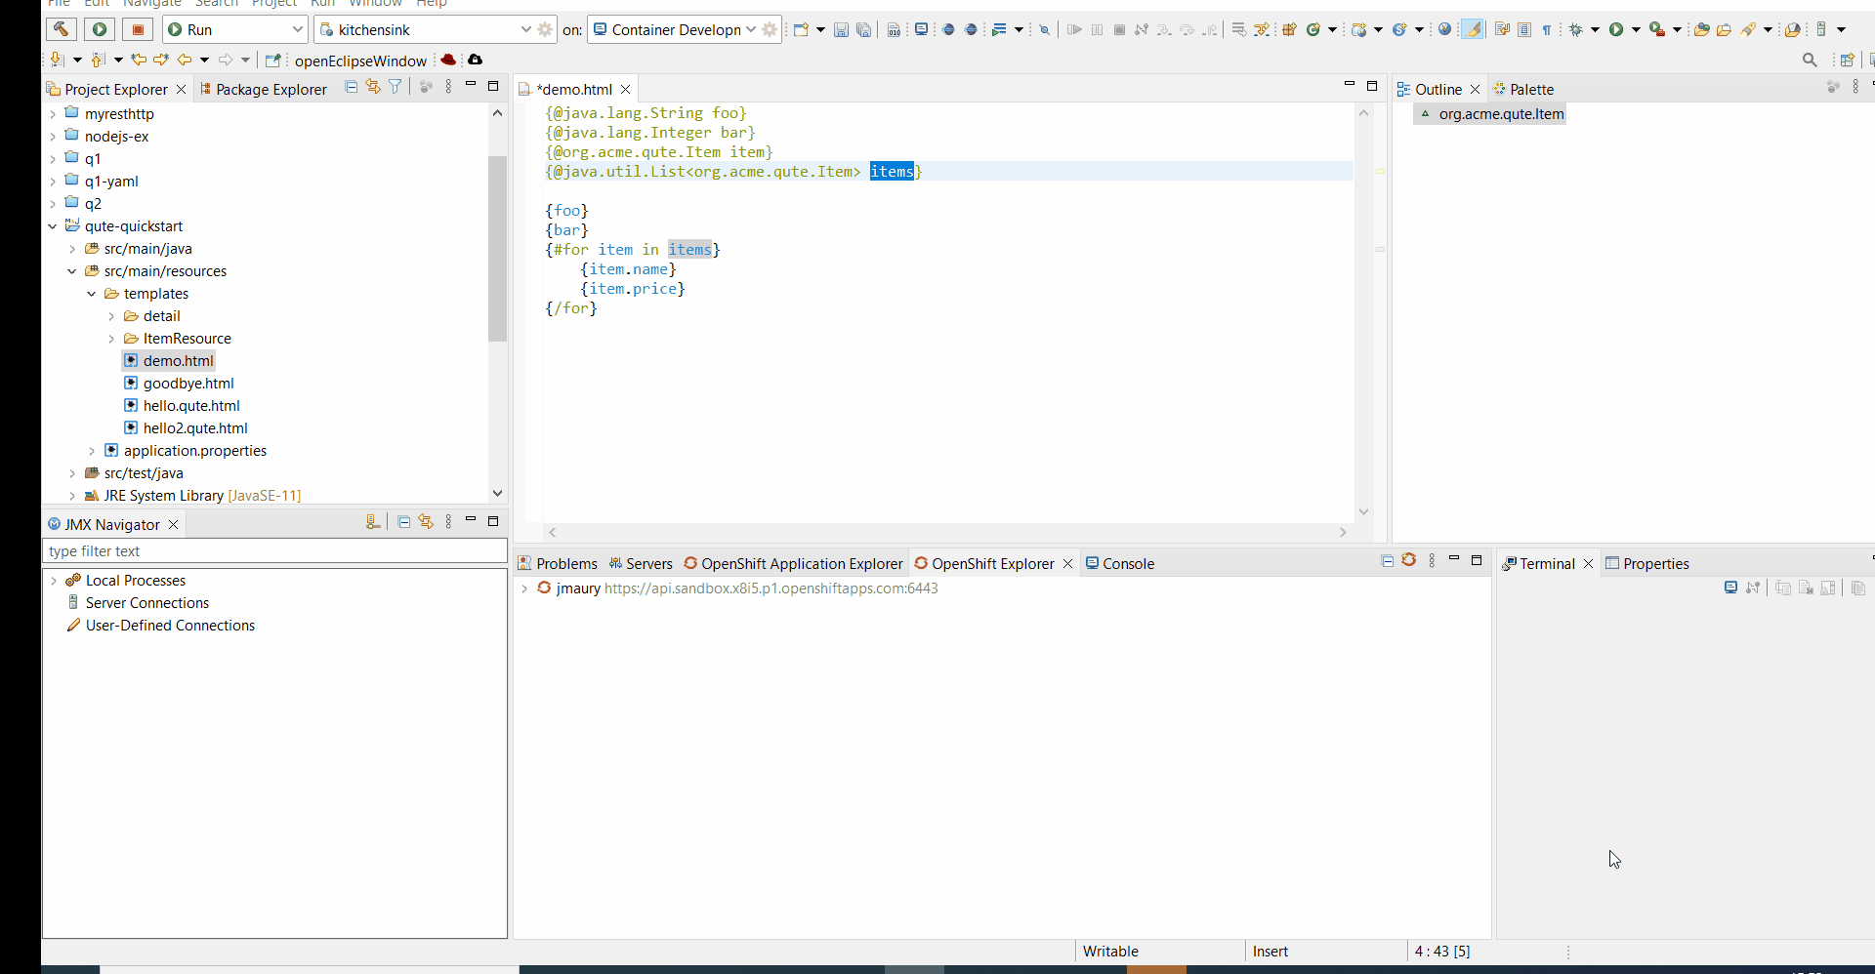This screenshot has width=1875, height=974.
Task: Click the green Run launch button
Action: click(x=99, y=29)
